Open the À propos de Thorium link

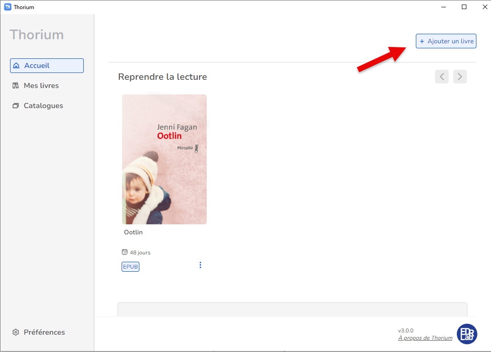(x=425, y=338)
